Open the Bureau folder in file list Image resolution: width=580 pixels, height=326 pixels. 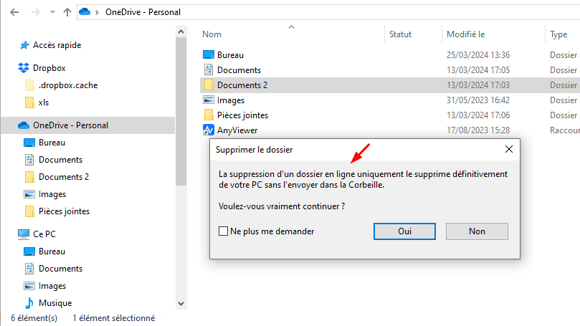pos(230,55)
